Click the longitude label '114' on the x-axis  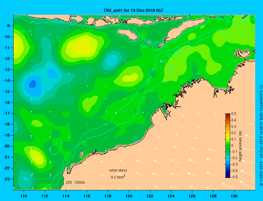click(66, 196)
